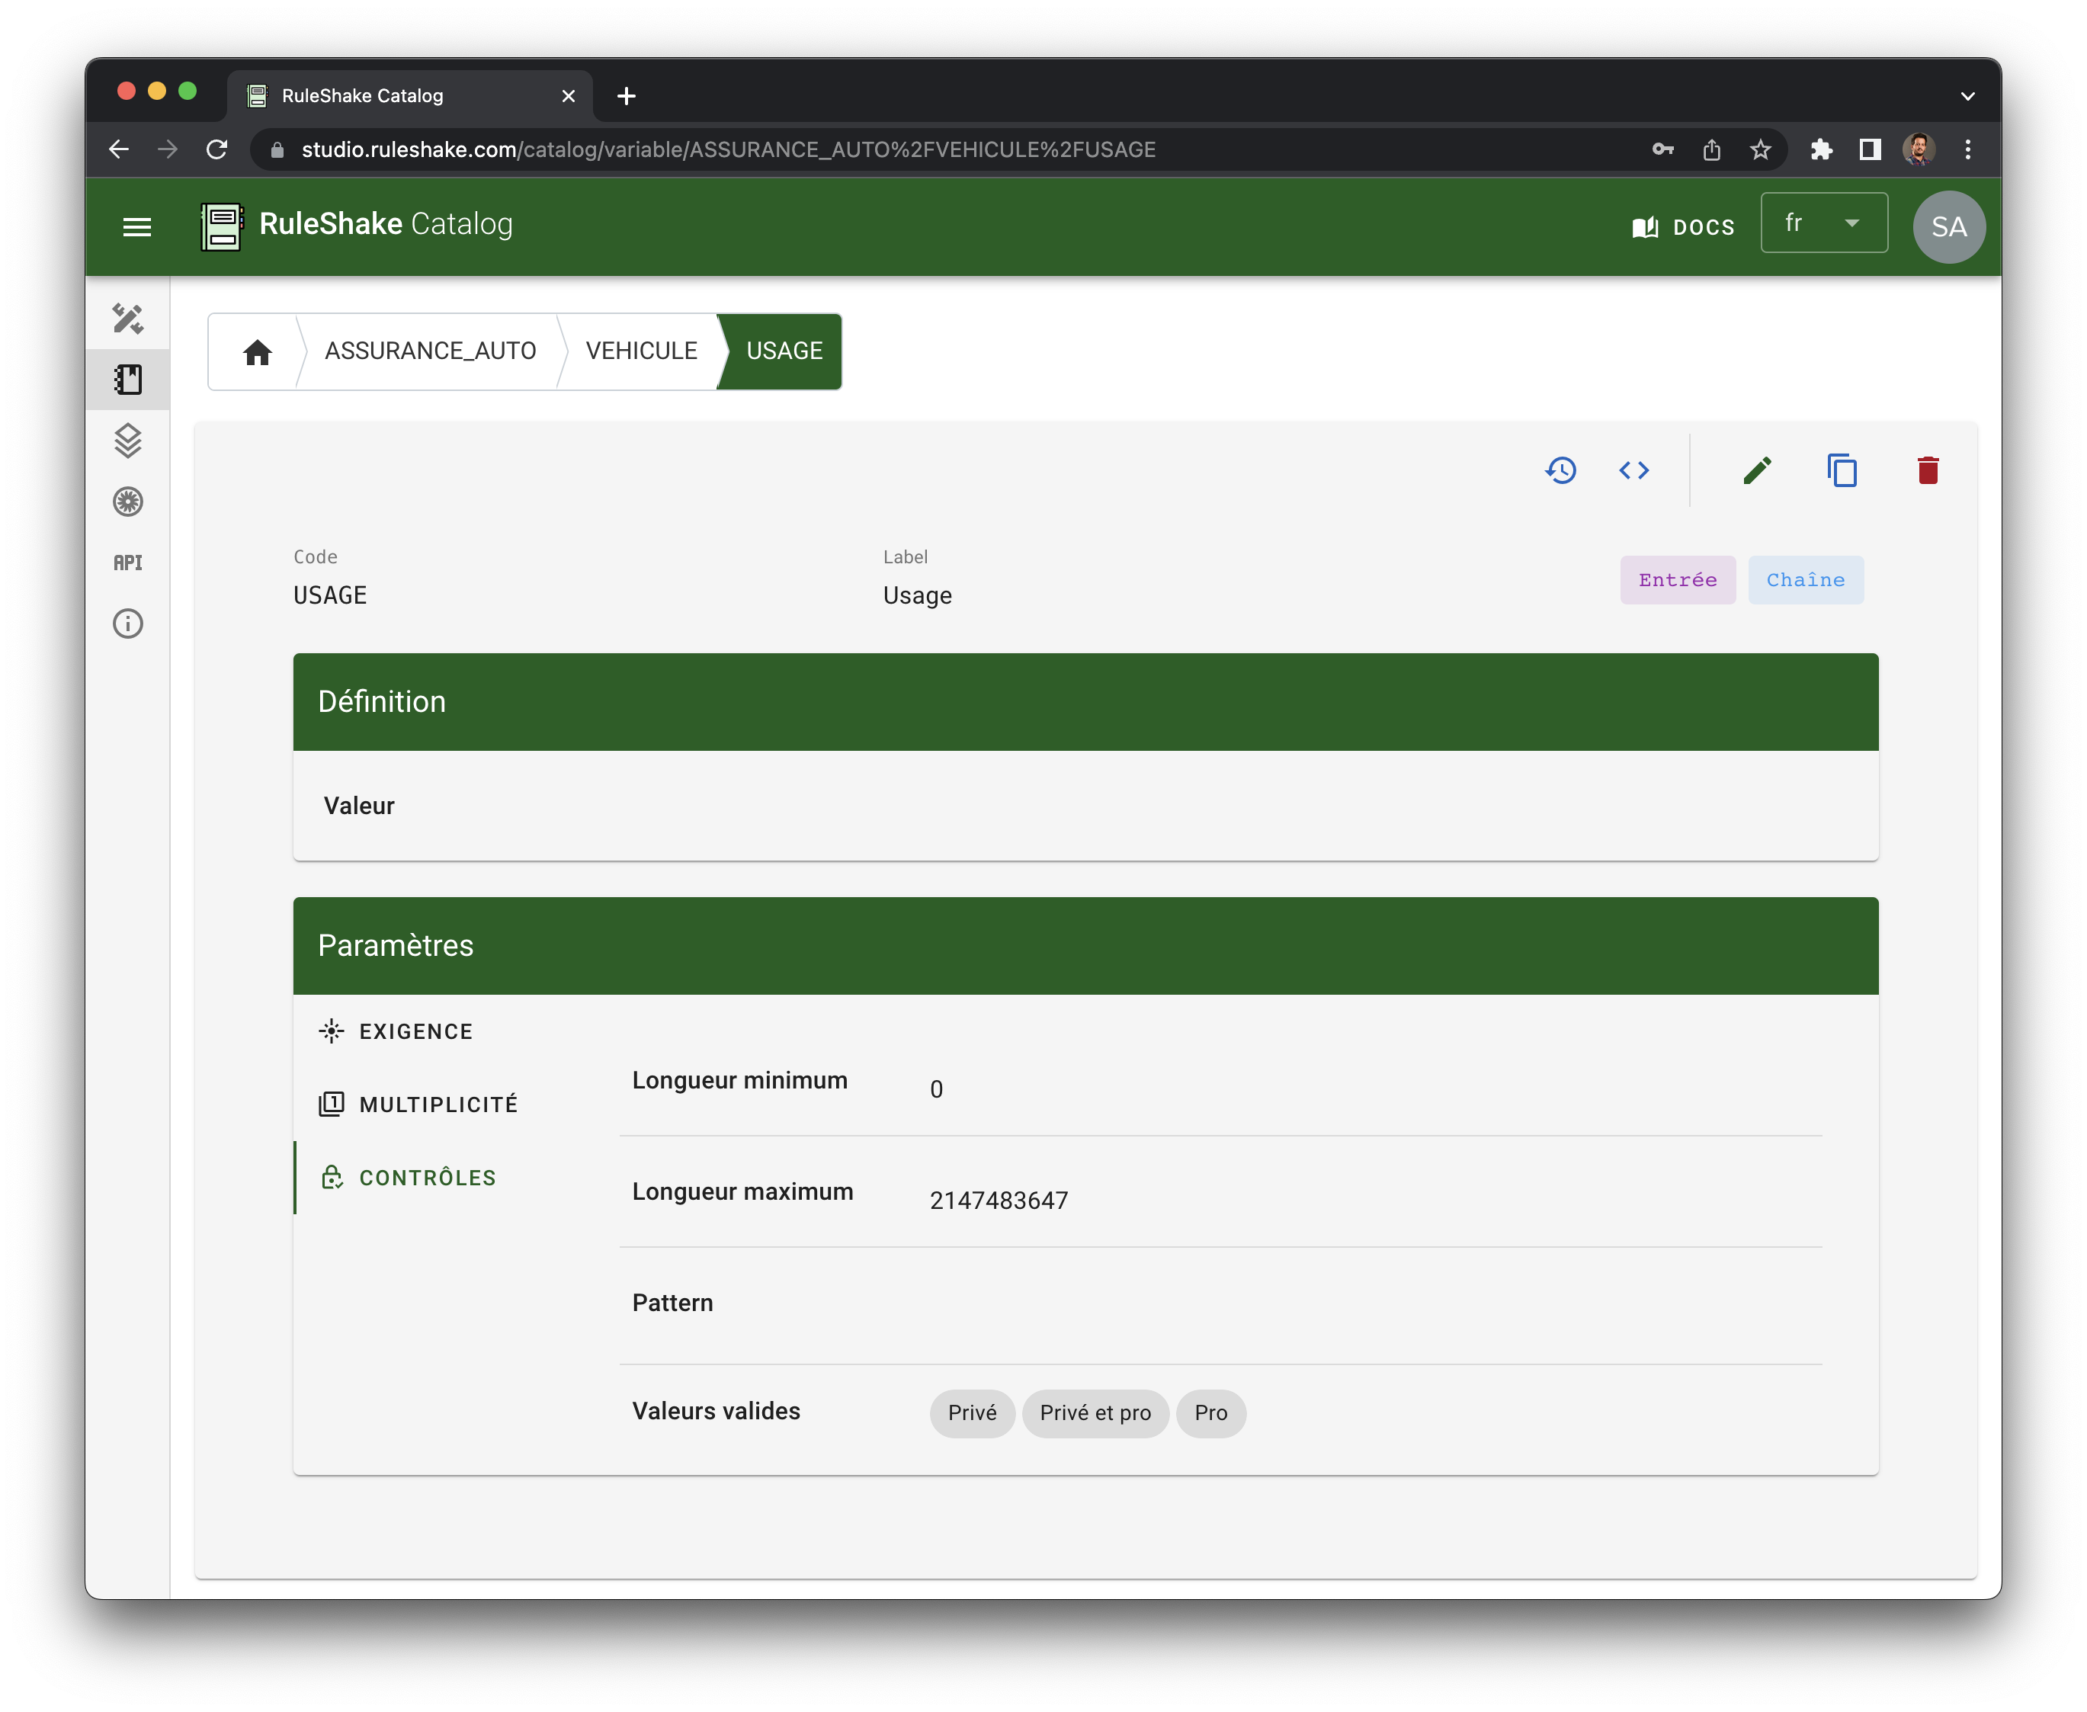Click the home breadcrumb icon
The height and width of the screenshot is (1712, 2087).
[258, 352]
